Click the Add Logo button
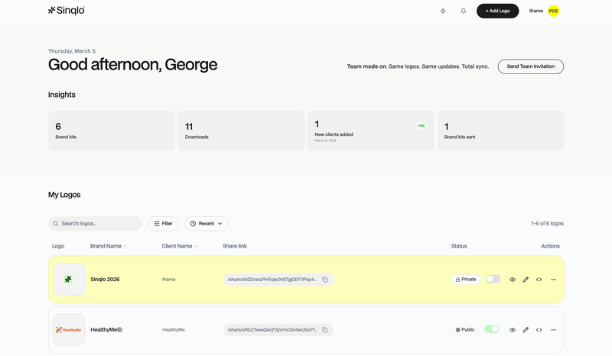The height and width of the screenshot is (356, 612). [497, 11]
